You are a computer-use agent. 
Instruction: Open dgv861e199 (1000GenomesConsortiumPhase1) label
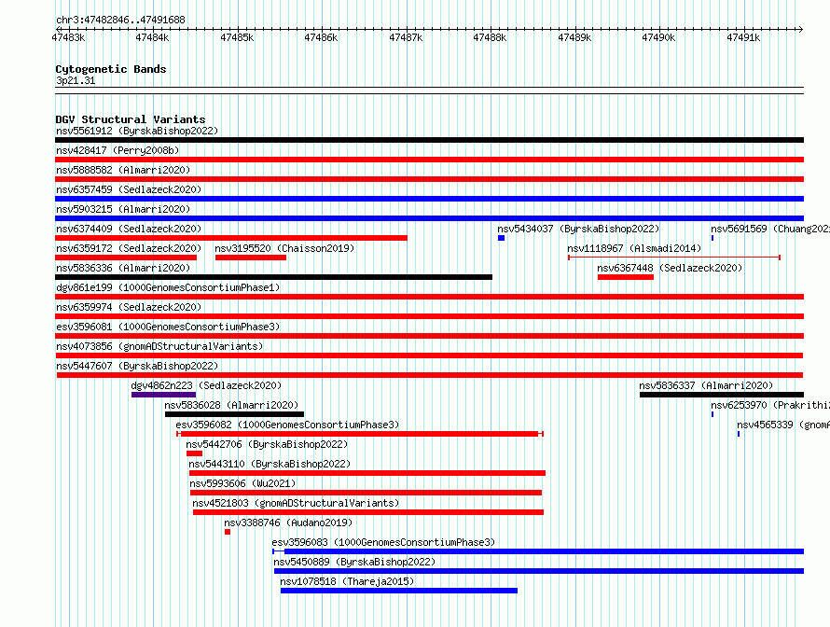pyautogui.click(x=168, y=287)
